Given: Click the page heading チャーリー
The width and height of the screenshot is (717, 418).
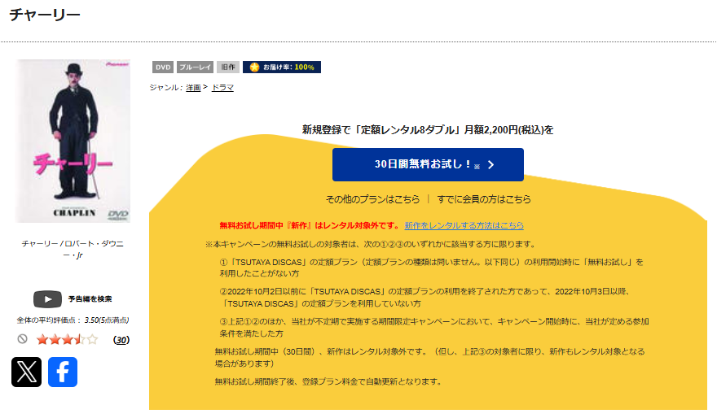Looking at the screenshot, I should coord(45,15).
